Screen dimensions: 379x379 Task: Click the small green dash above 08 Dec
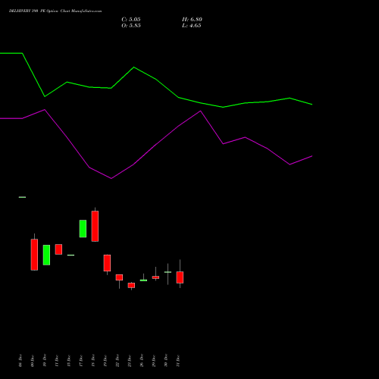tap(22, 197)
